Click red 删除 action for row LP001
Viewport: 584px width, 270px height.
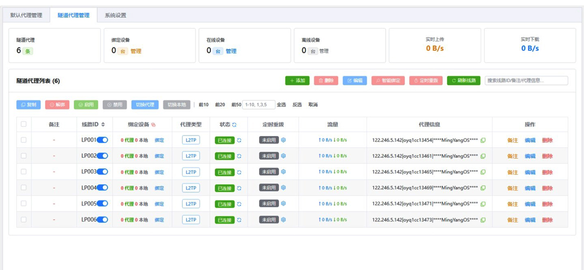click(547, 140)
